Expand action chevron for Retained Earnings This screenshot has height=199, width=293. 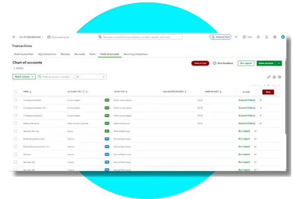pyautogui.click(x=255, y=131)
